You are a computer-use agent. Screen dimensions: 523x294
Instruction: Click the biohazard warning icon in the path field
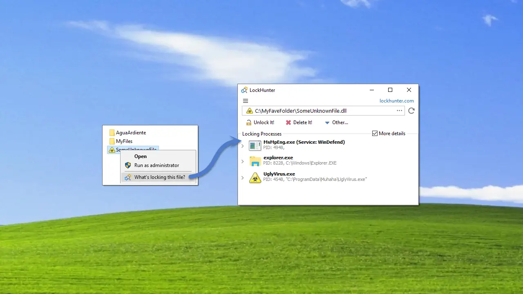[x=250, y=111]
